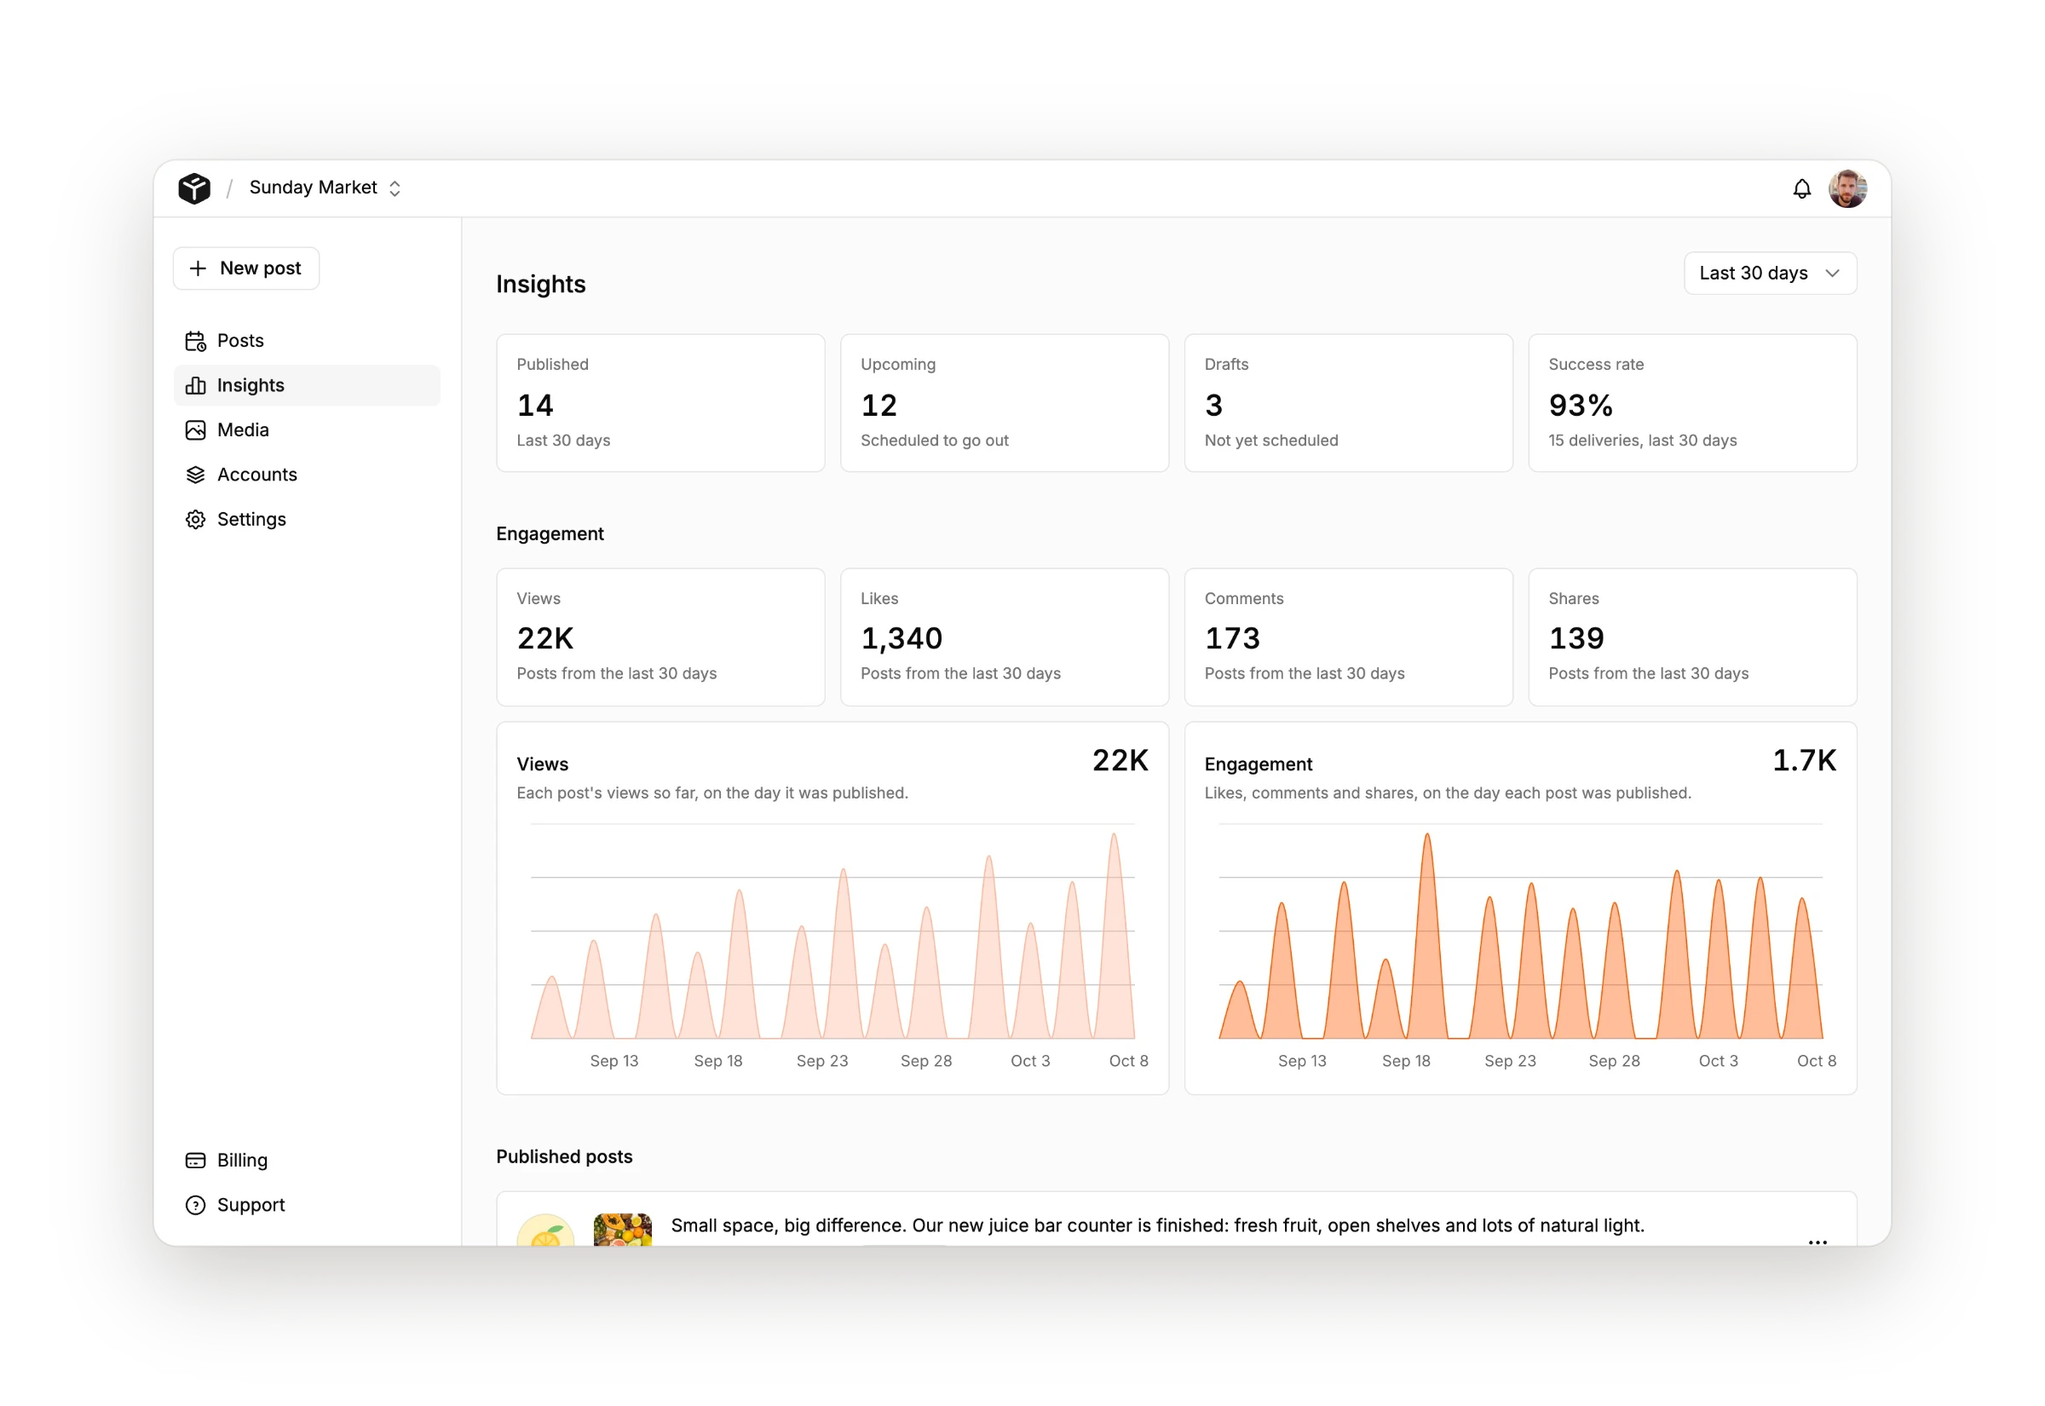The image size is (2045, 1406).
Task: Click the fruit photo thumbnail on post
Action: pyautogui.click(x=623, y=1230)
